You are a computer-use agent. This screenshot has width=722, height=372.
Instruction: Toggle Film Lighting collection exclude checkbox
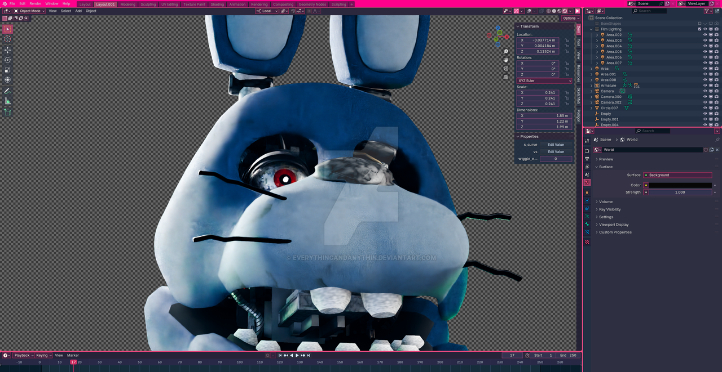click(x=700, y=29)
